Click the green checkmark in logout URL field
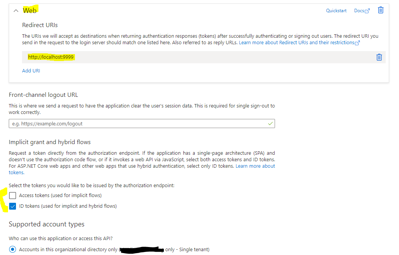Screen dimensions: 399x255 pos(270,123)
